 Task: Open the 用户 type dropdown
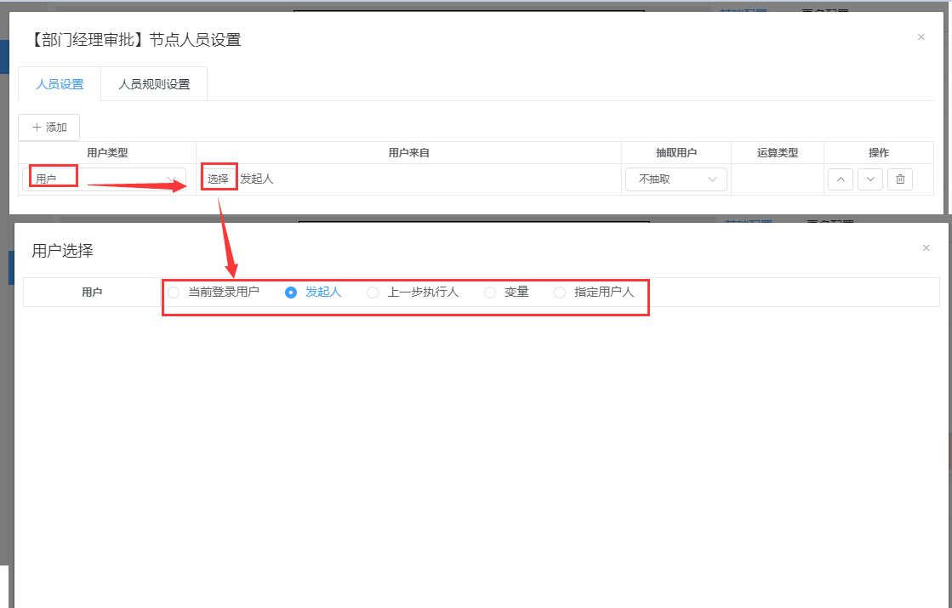[x=105, y=179]
